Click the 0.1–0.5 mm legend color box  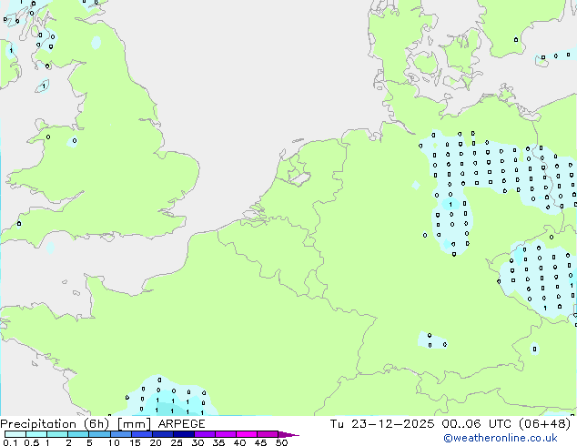coord(15,434)
